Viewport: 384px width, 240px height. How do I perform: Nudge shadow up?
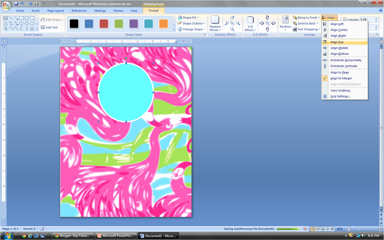[x=232, y=18]
